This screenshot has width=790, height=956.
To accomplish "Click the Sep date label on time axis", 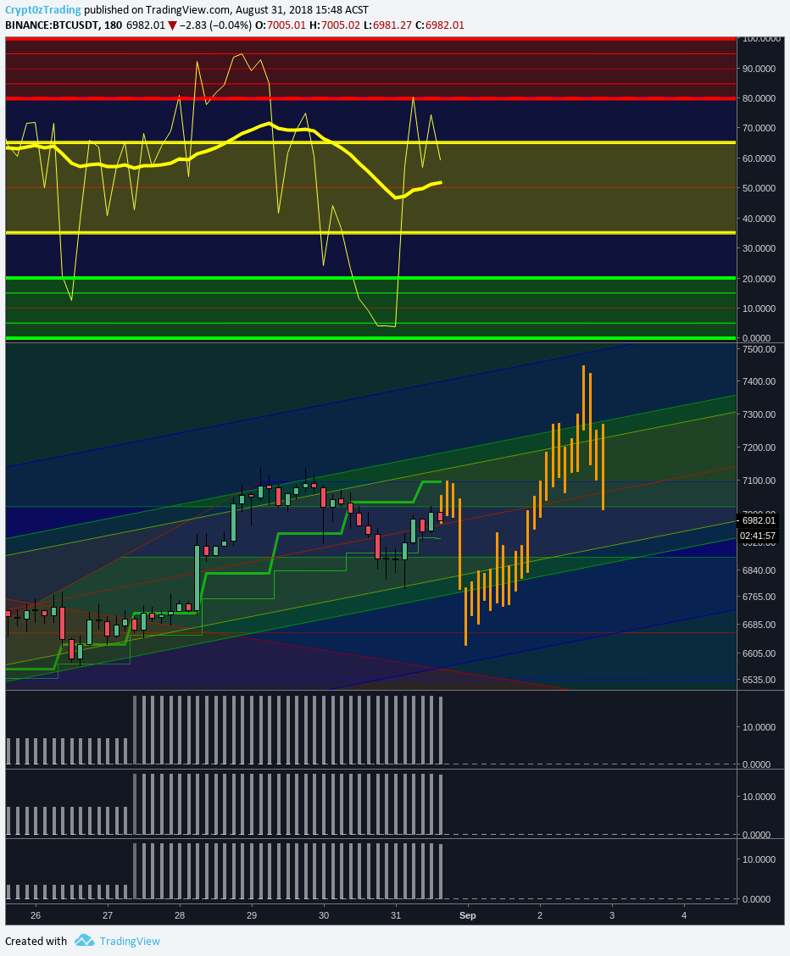I will (x=468, y=915).
